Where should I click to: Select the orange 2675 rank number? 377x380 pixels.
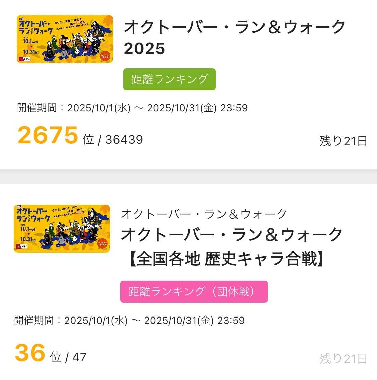pos(48,135)
